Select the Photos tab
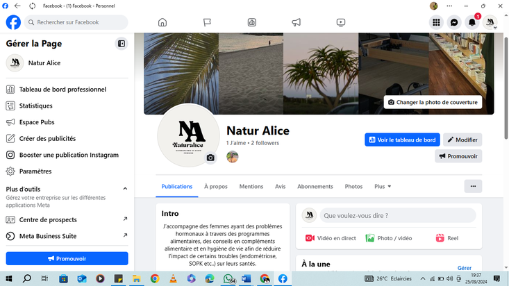 coord(353,186)
